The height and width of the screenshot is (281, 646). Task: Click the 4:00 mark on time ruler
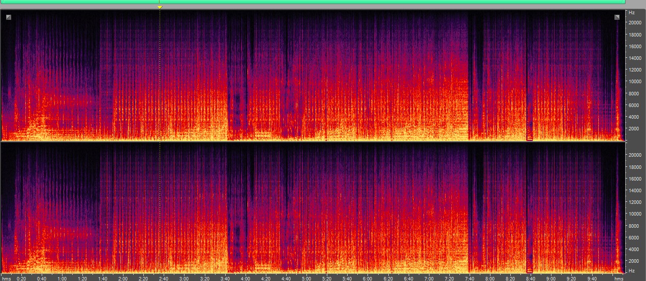pyautogui.click(x=245, y=278)
